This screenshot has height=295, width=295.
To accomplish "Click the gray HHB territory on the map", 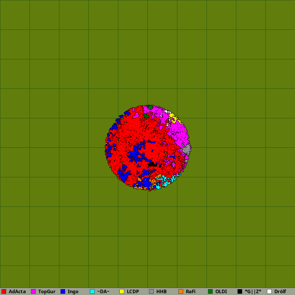I will tap(187, 149).
